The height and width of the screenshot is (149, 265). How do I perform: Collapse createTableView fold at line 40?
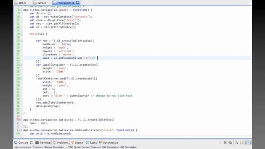pyautogui.click(x=21, y=120)
